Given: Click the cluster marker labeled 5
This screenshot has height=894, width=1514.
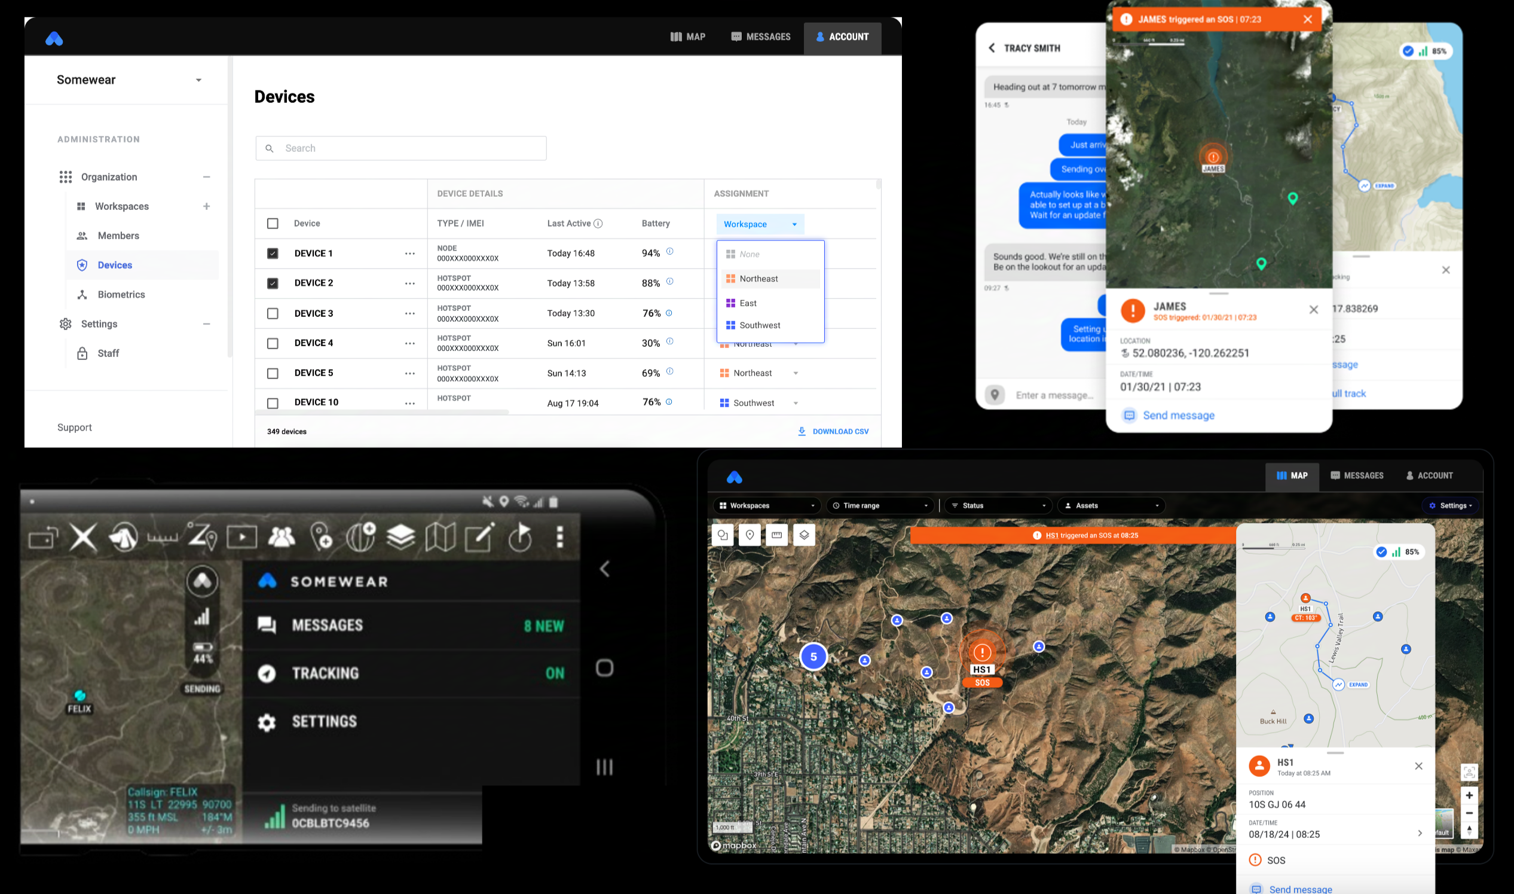Looking at the screenshot, I should 813,657.
